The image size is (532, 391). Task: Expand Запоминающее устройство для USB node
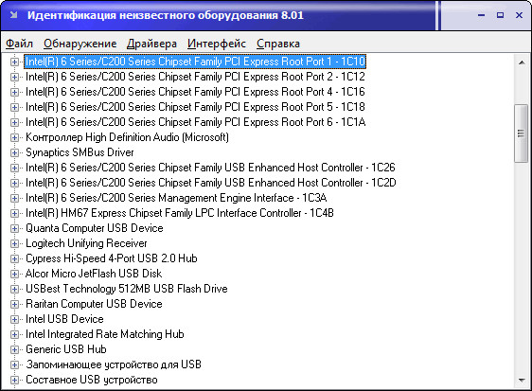coord(14,364)
